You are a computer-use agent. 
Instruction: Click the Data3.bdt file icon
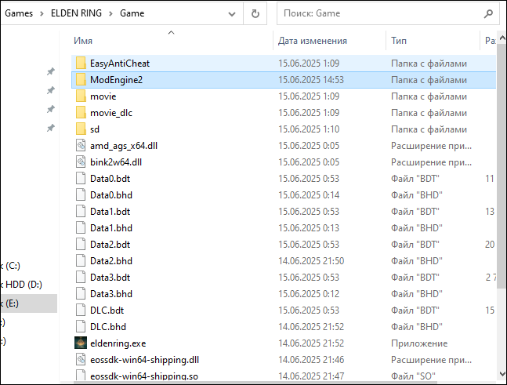pyautogui.click(x=81, y=278)
